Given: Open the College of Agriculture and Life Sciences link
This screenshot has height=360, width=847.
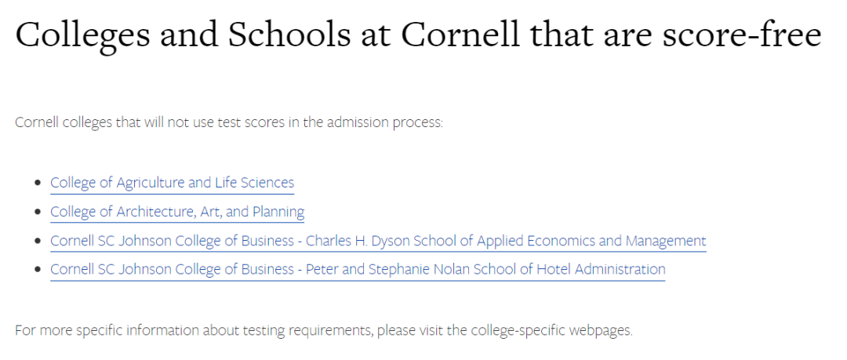Looking at the screenshot, I should click(173, 183).
